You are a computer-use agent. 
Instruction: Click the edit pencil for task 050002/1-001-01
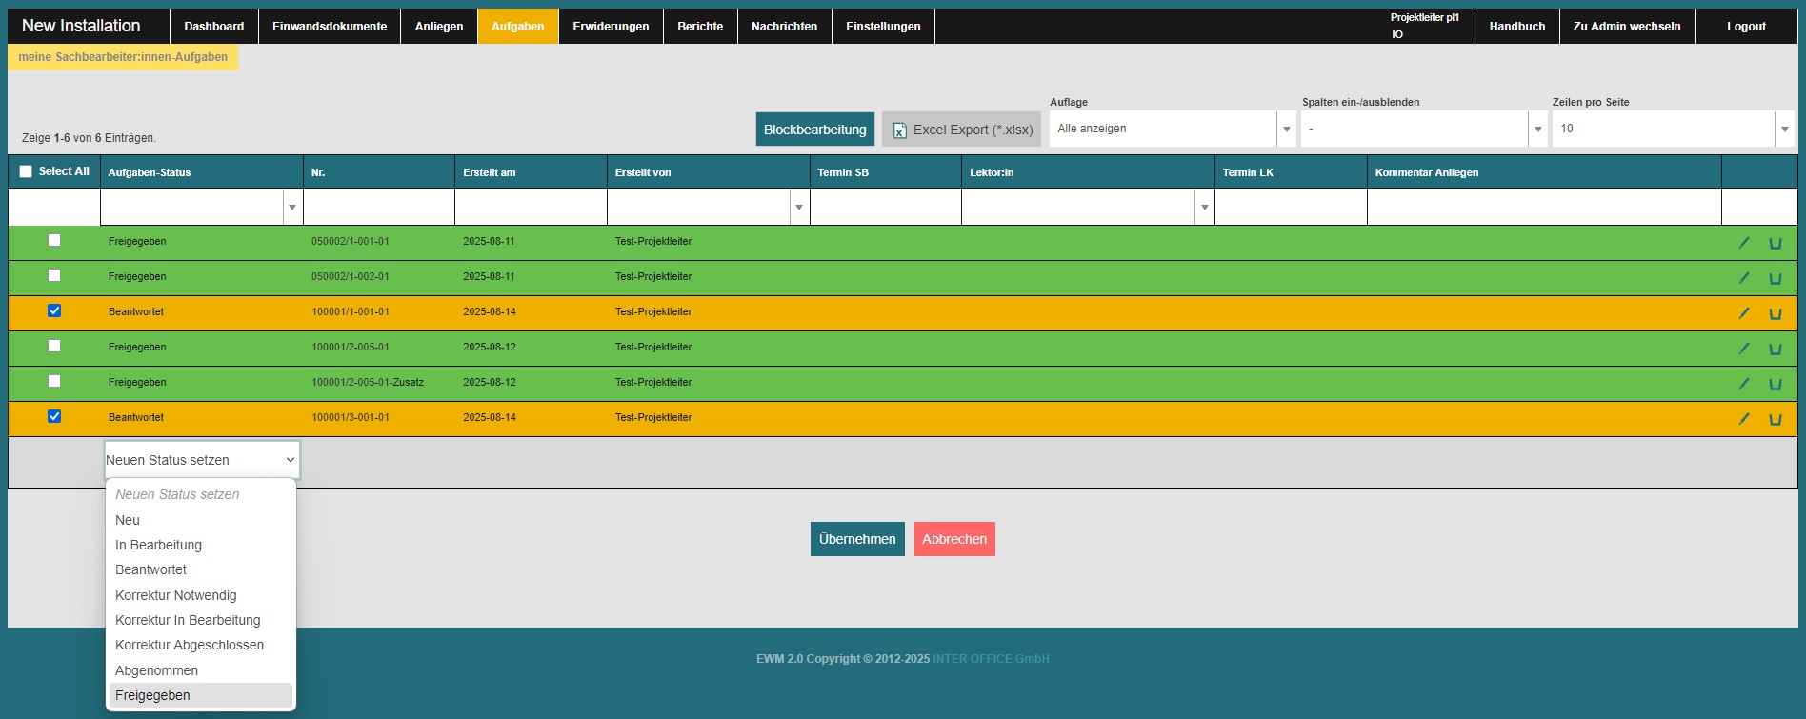click(x=1744, y=243)
